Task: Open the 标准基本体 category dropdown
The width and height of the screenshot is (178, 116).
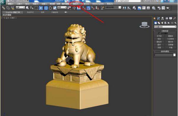Action: tap(165, 27)
